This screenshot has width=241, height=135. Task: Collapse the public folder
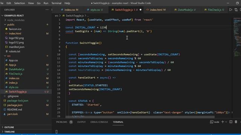click(11, 24)
